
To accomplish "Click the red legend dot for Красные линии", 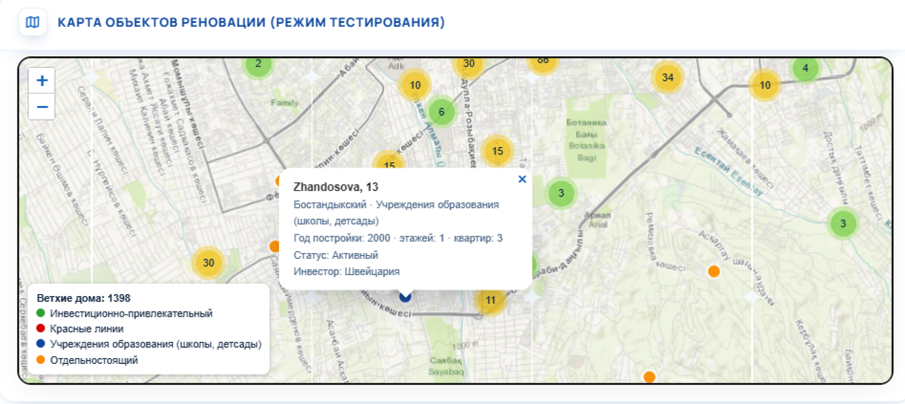I will [x=41, y=329].
